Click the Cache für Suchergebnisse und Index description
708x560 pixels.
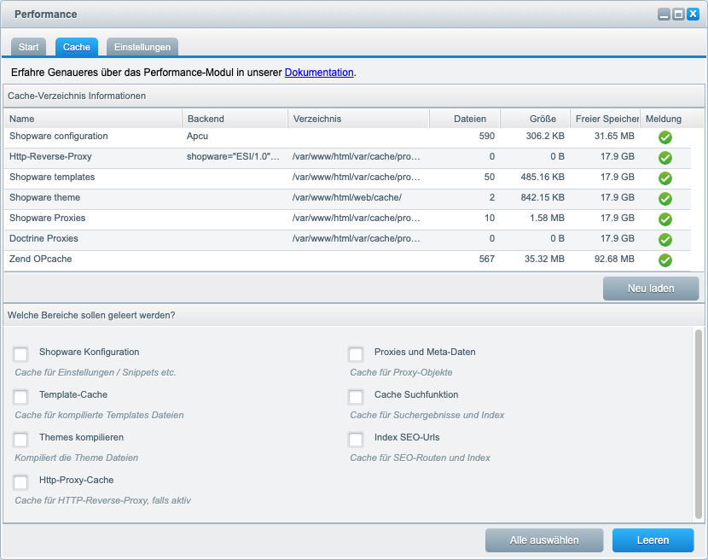[x=427, y=415]
